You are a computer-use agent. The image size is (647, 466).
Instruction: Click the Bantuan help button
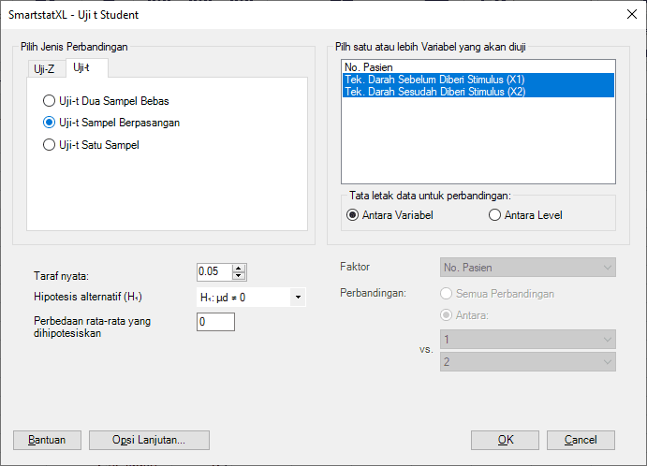(47, 440)
